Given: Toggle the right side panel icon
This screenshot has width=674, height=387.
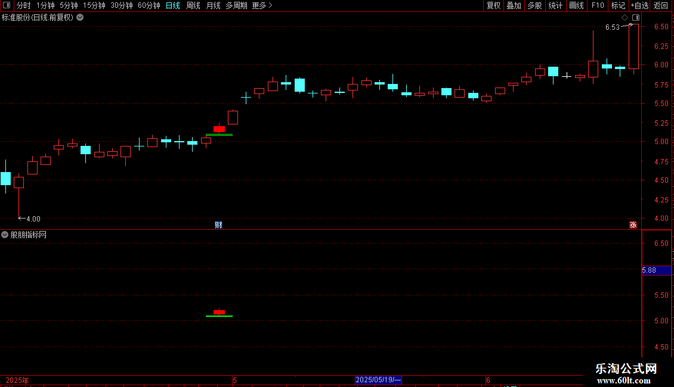Looking at the screenshot, I should pos(636,18).
